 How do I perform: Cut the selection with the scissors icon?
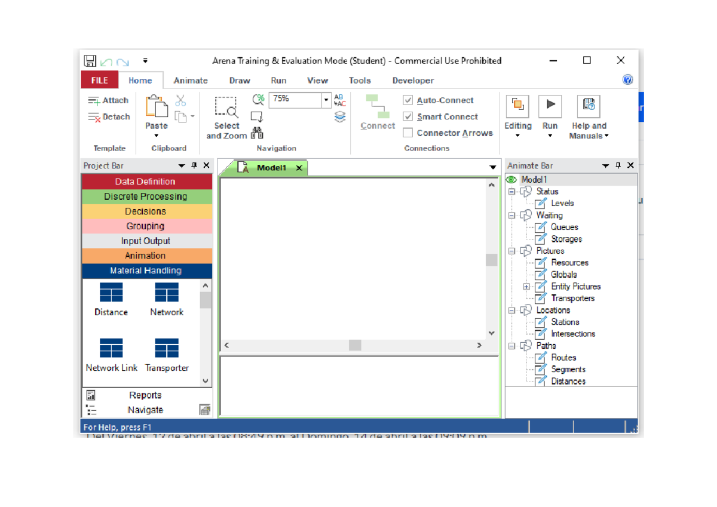coord(180,100)
